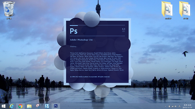Open the blue Hangul word processor taskbar icon

point(47,106)
